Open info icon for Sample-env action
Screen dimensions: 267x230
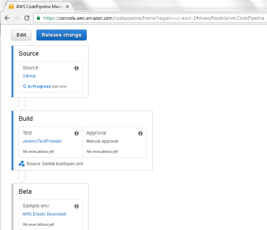click(77, 206)
